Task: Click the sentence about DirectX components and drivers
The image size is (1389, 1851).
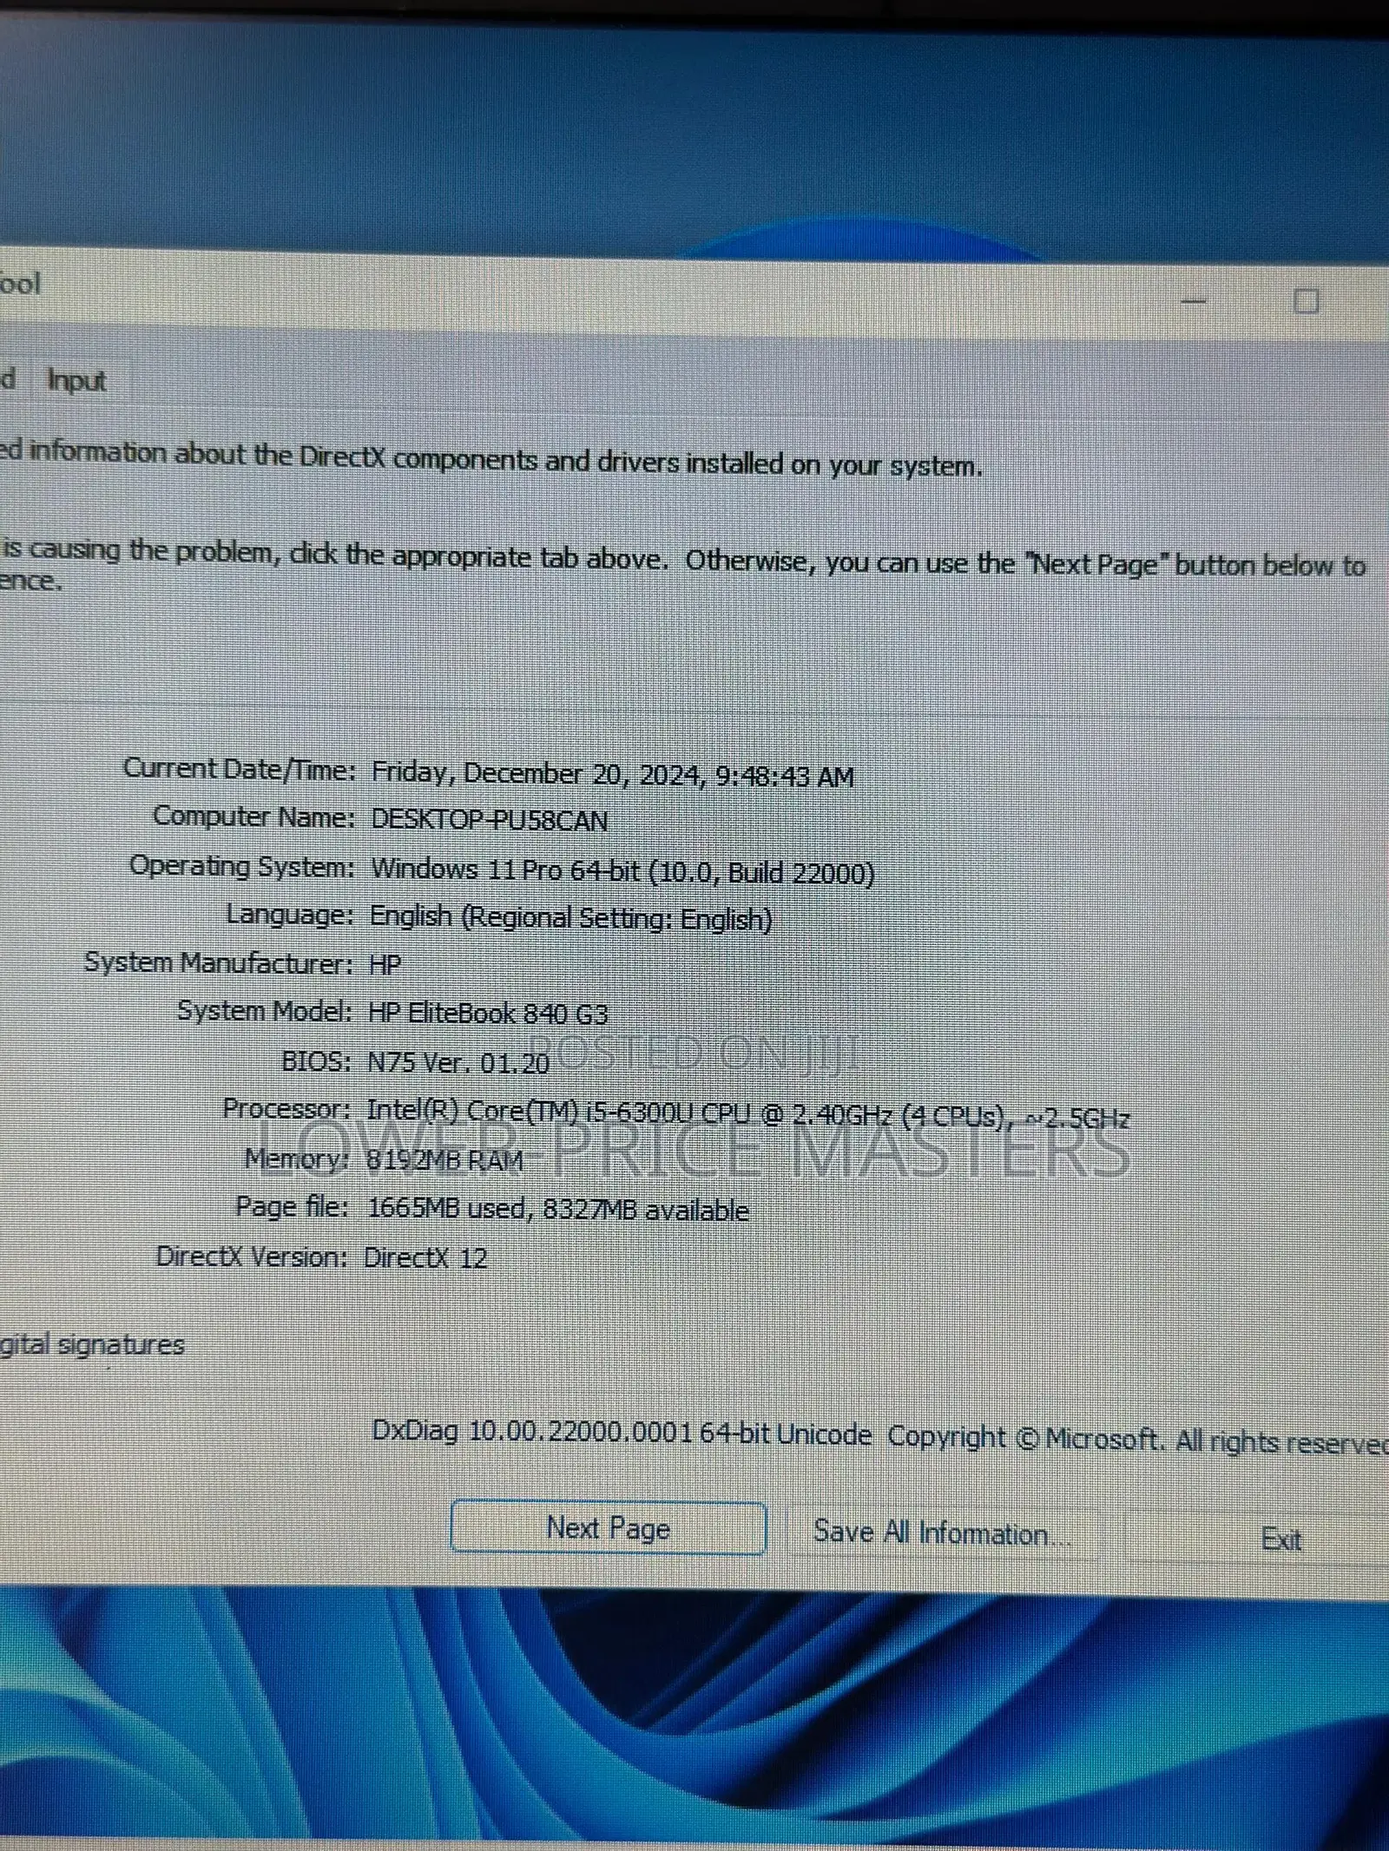Action: pos(490,459)
